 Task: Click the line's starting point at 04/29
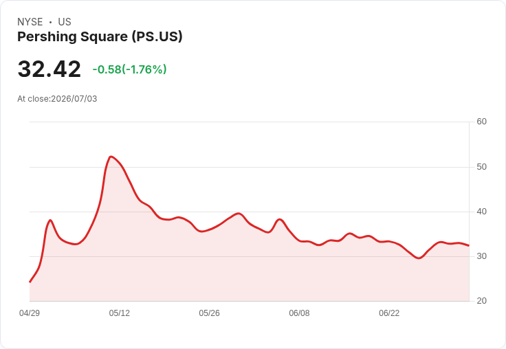[30, 282]
